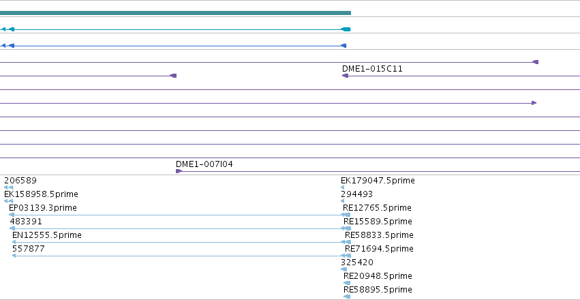Screen dimensions: 580x300
Task: Click the cyan transcript line below the teal bar
Action: click(175, 29)
